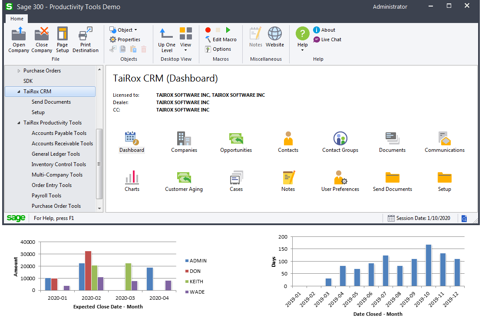Click the paste icon in the Objects group
This screenshot has height=321, width=482.
coord(133,49)
